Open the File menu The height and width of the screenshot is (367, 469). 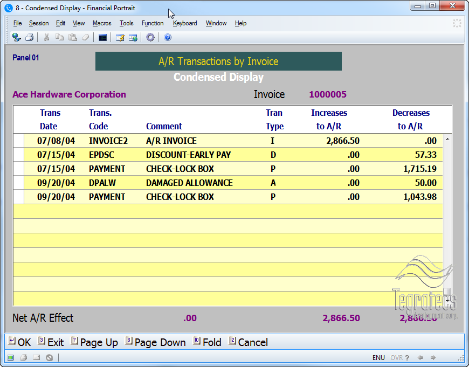pos(18,23)
